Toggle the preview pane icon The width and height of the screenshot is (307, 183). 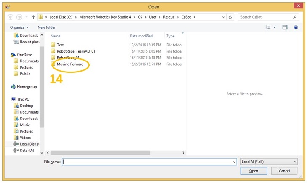click(285, 27)
